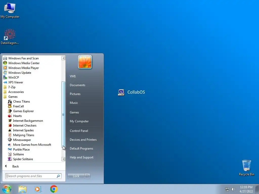This screenshot has height=194, width=259.
Task: Open Solitaire in the Games folder
Action: click(18, 154)
